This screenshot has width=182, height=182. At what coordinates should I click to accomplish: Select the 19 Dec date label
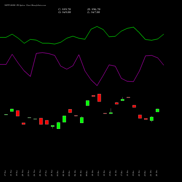(x=133, y=173)
